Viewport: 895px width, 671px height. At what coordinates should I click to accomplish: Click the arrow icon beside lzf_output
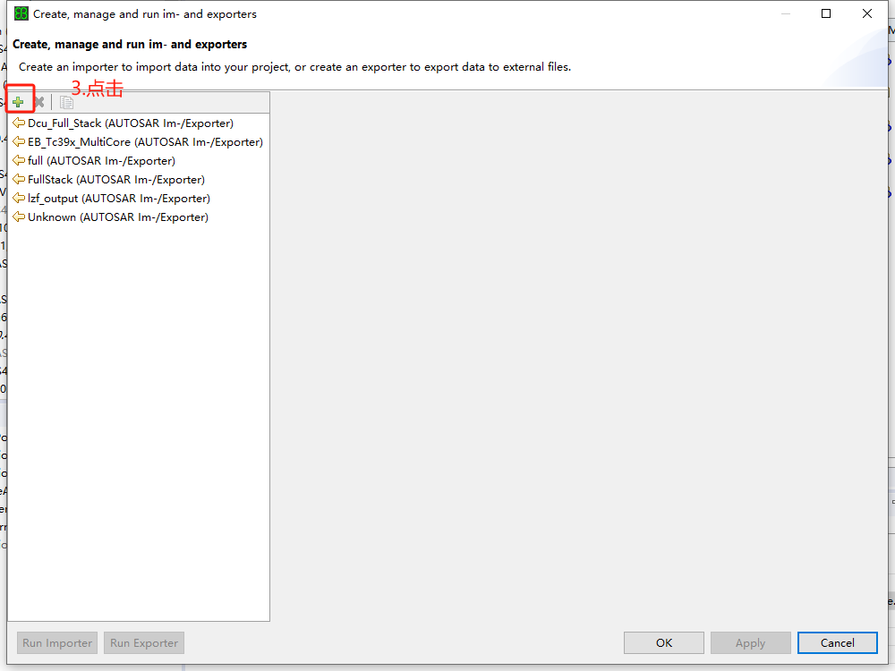coord(19,199)
